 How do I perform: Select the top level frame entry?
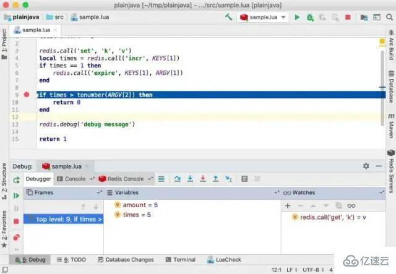point(65,219)
